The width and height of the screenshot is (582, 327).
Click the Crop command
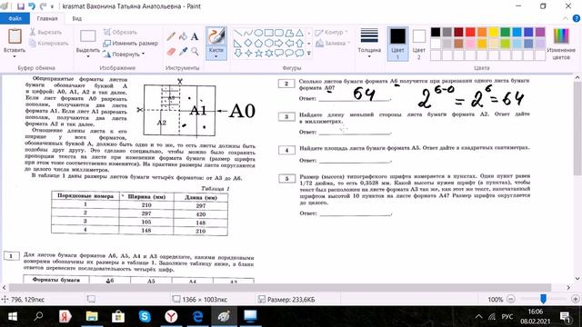click(120, 33)
